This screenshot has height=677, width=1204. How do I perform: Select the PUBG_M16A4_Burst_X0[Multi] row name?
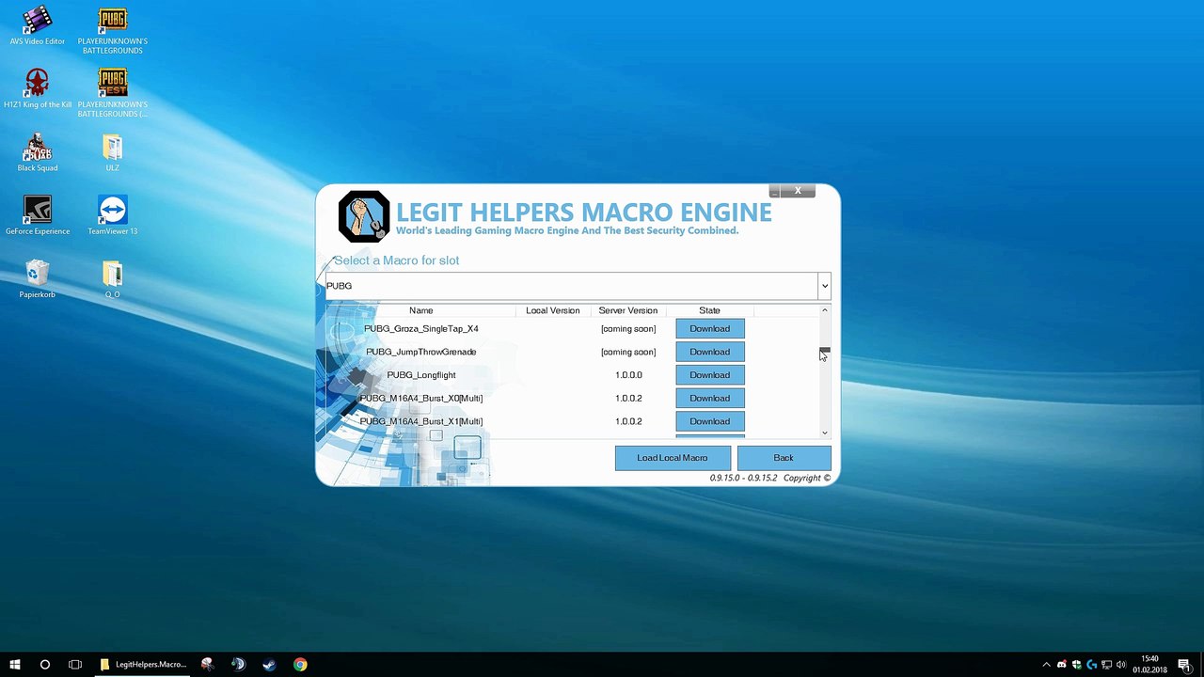click(x=421, y=399)
